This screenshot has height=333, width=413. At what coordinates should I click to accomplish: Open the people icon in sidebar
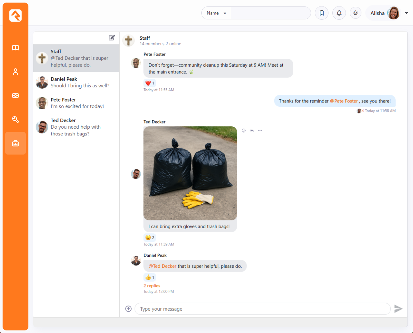pos(15,72)
